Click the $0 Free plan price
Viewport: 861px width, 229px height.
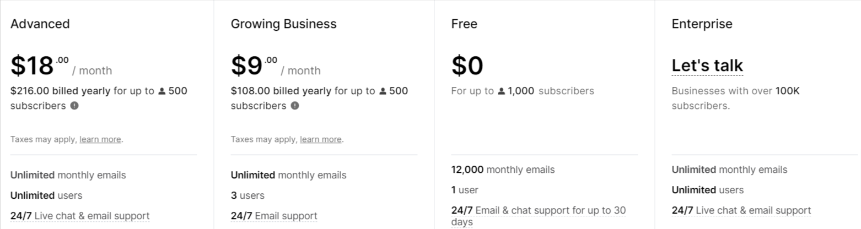(467, 66)
